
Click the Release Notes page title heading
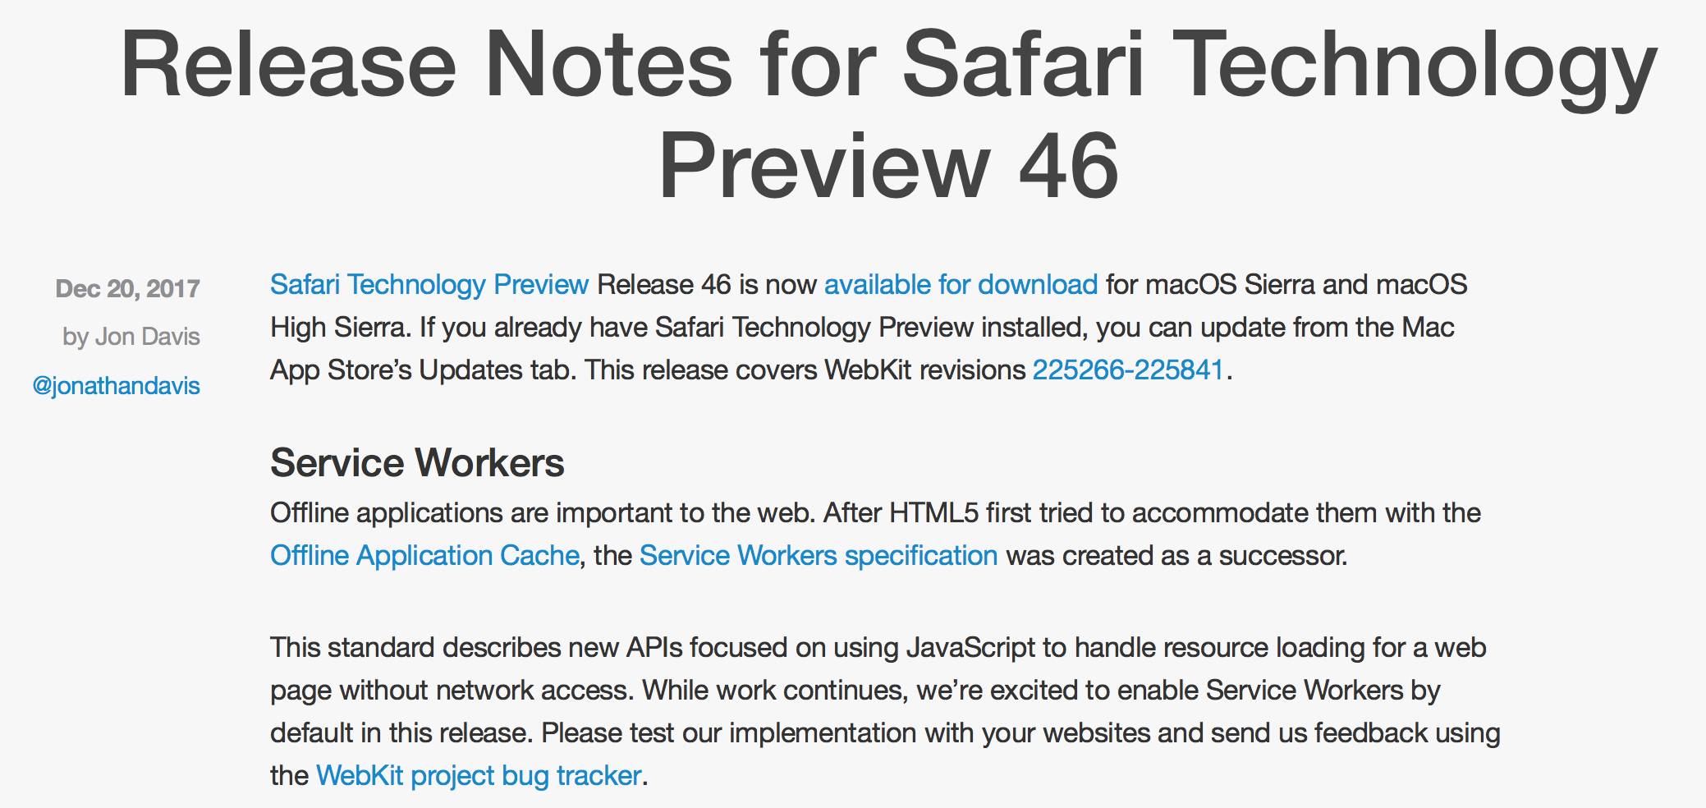[x=888, y=115]
